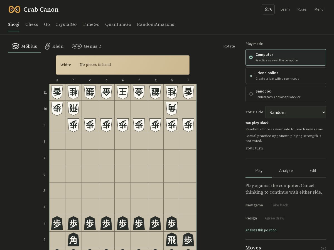Pick Black's pawn on i2
The width and height of the screenshot is (334, 250).
(x=188, y=240)
